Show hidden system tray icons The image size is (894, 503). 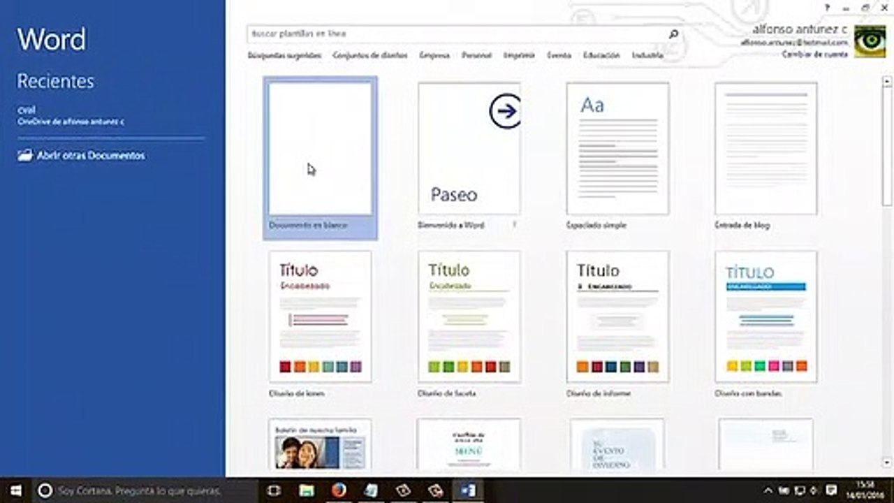point(768,490)
